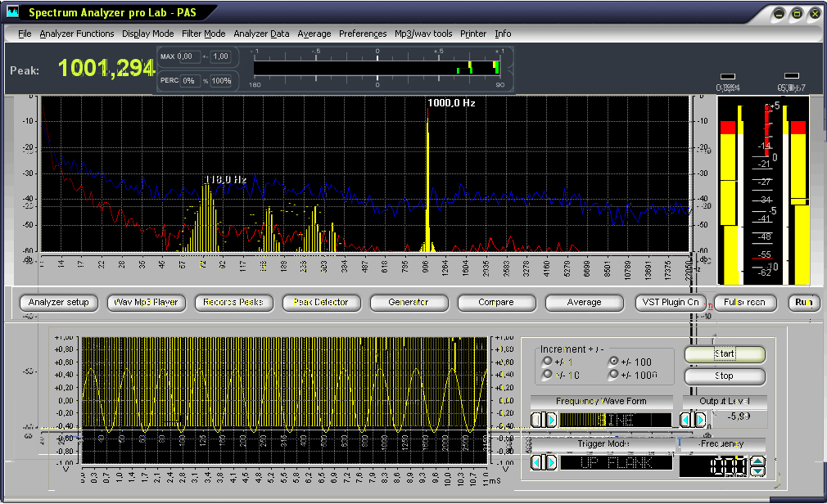The width and height of the screenshot is (827, 504).
Task: Click the Output Level header
Action: (x=725, y=401)
